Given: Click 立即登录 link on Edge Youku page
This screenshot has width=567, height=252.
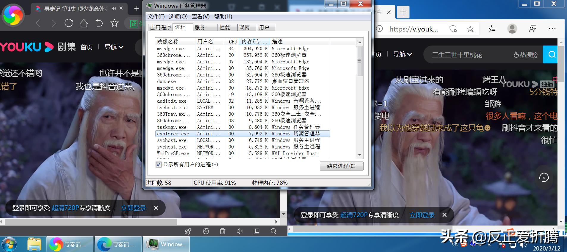Looking at the screenshot, I should (422, 215).
